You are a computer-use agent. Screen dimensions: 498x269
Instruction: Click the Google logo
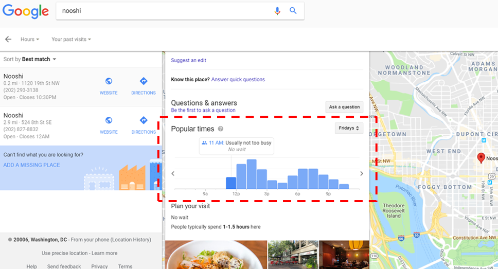point(25,11)
